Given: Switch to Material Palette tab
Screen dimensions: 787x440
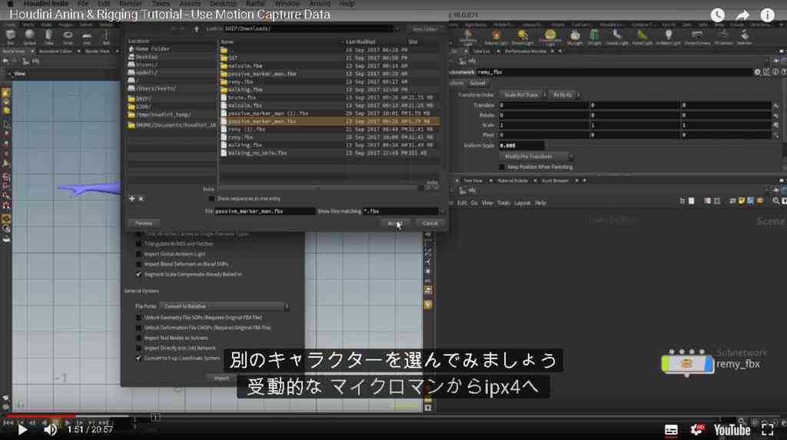Looking at the screenshot, I should point(512,180).
